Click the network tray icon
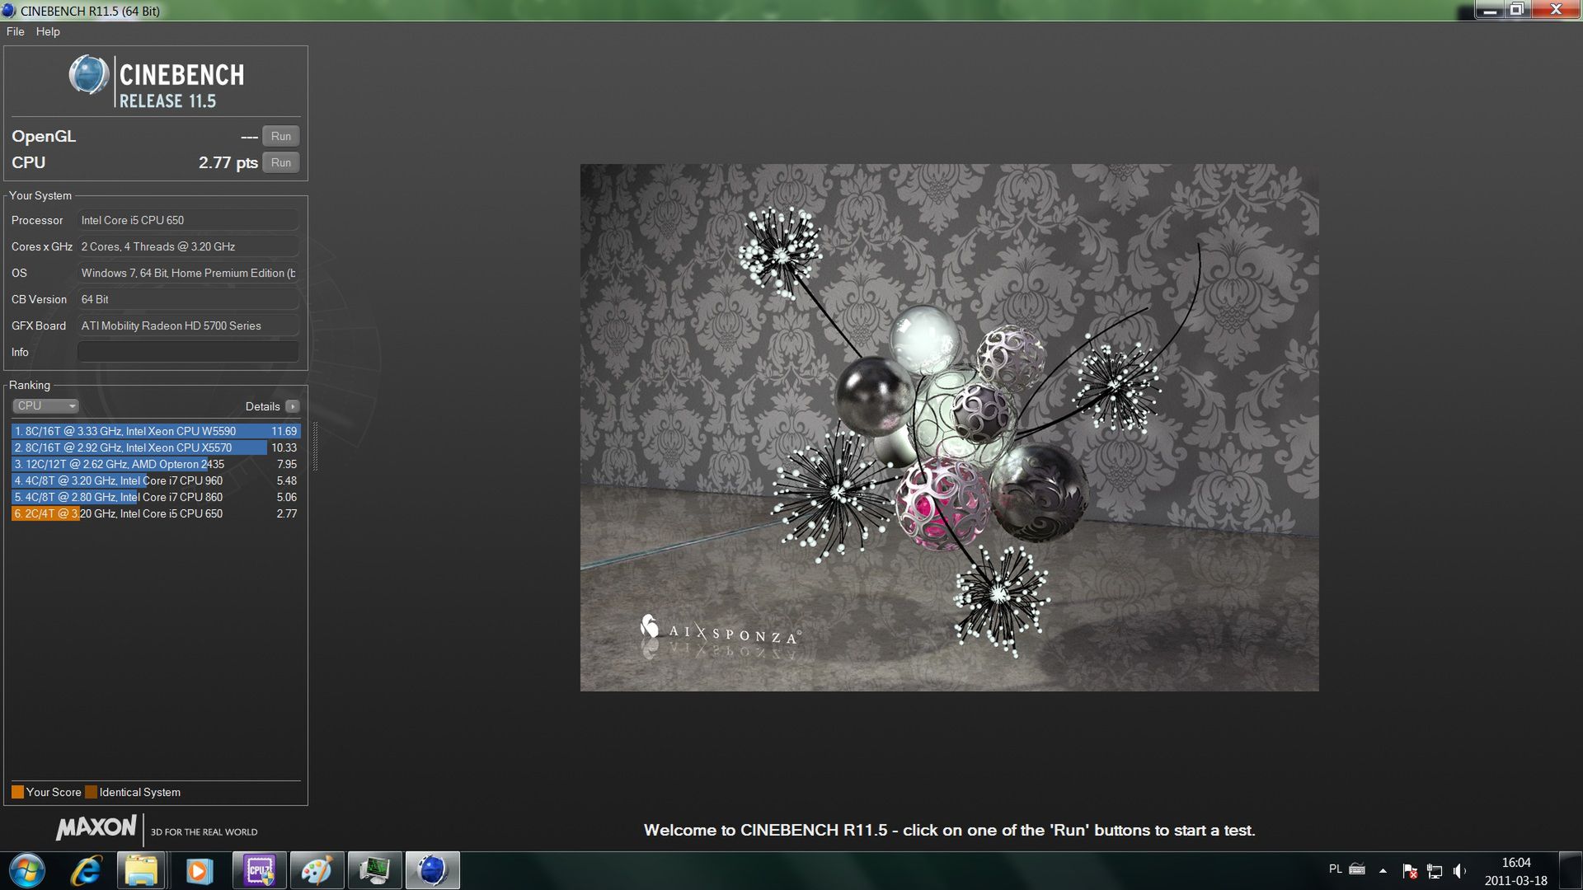 coord(1435,871)
